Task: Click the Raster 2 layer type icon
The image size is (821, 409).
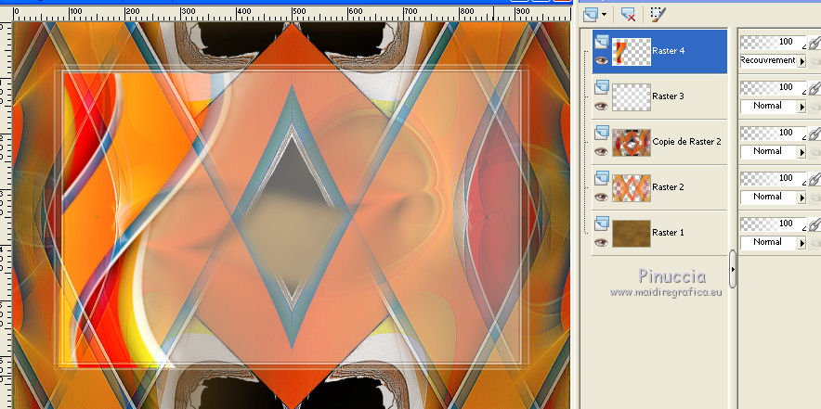Action: point(602,177)
